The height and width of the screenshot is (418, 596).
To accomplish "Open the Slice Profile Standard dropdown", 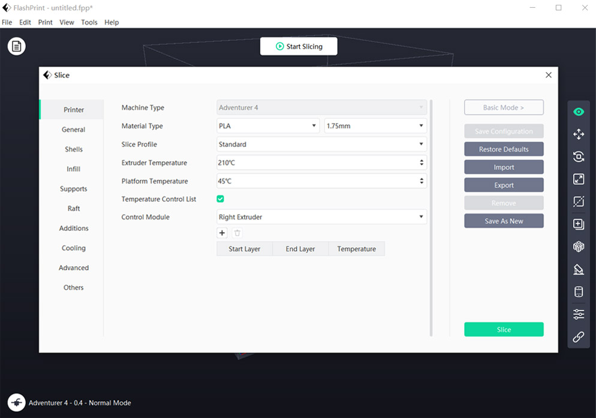I will 321,144.
